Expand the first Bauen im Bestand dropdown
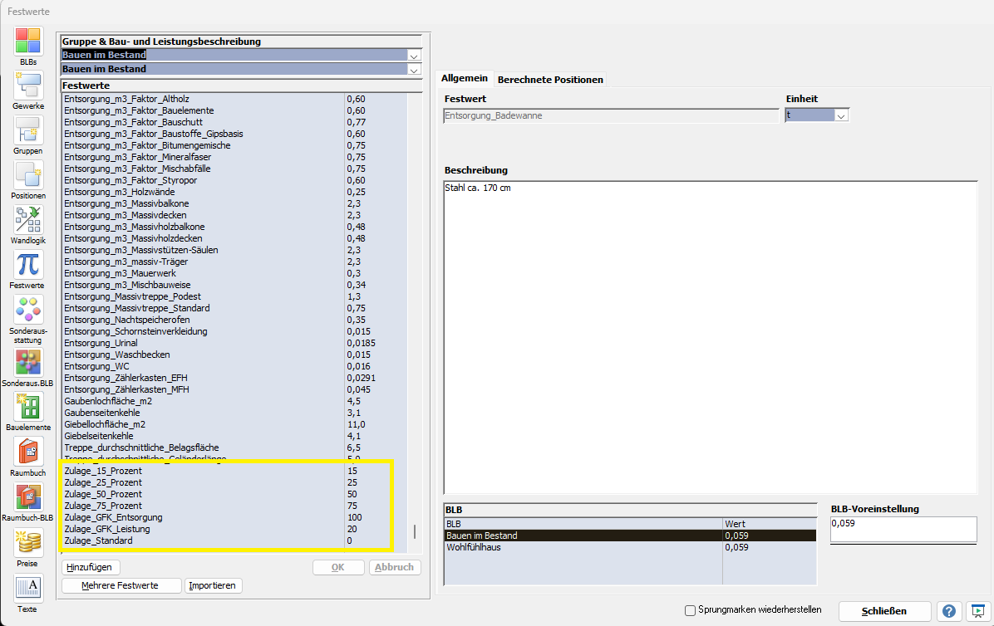This screenshot has height=626, width=994. 414,55
